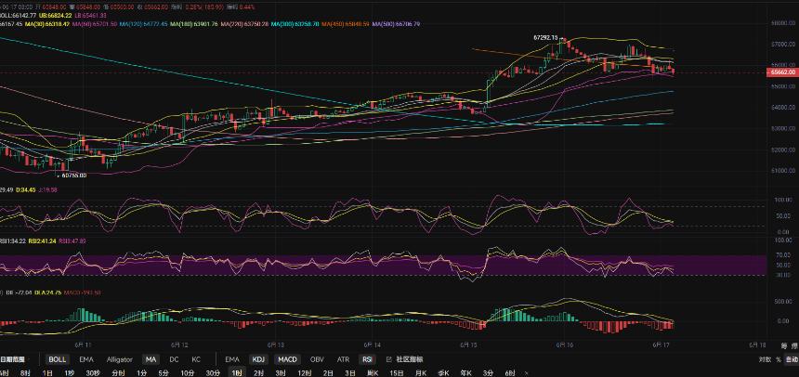Switch to 周K weekly candles
The image size is (799, 377).
[x=373, y=373]
